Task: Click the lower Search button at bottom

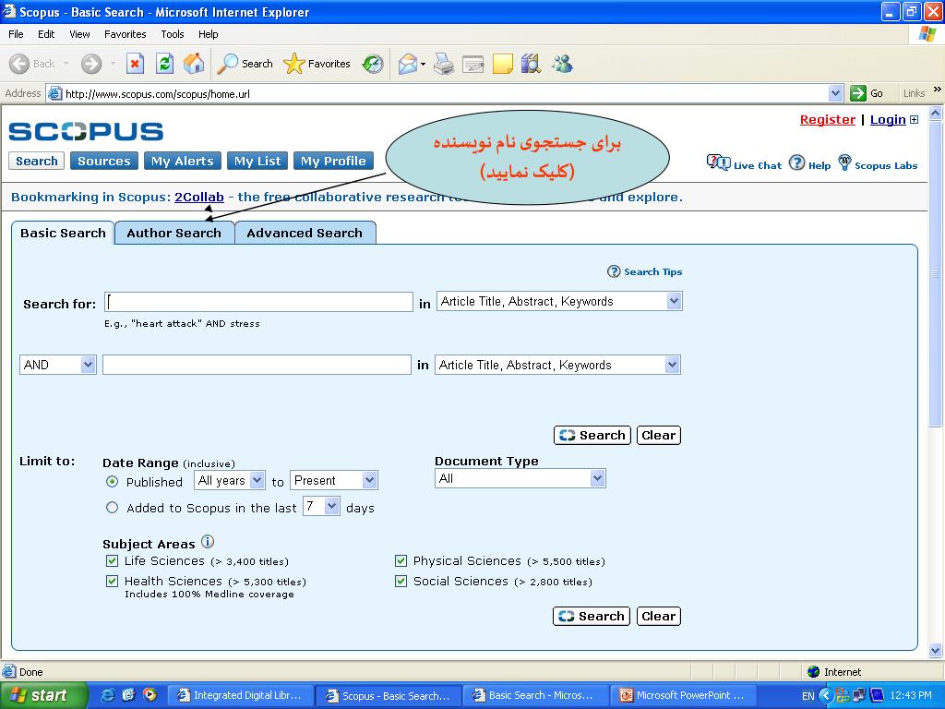Action: point(592,616)
